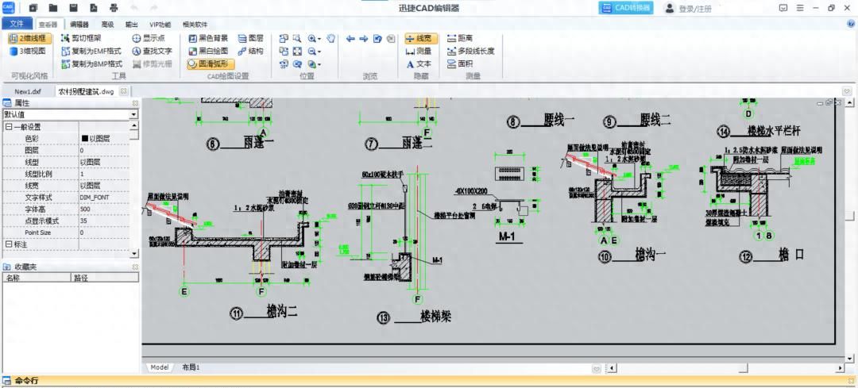858x388 pixels.
Task: Click the print icon in title bar
Action: tap(114, 8)
